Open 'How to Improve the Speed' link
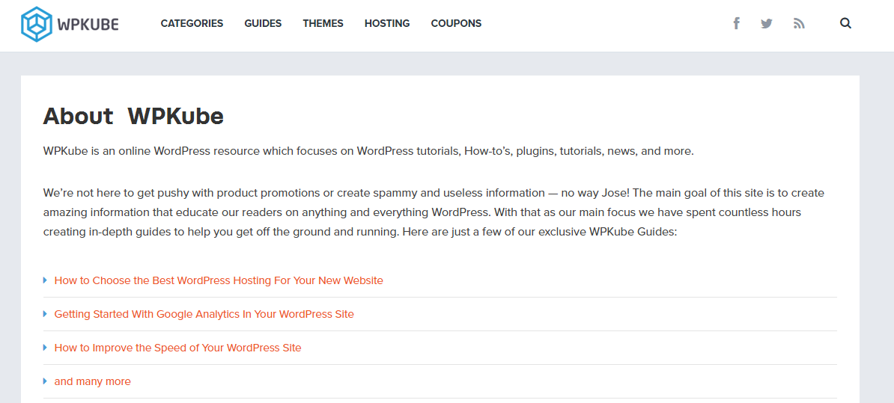 click(x=178, y=348)
